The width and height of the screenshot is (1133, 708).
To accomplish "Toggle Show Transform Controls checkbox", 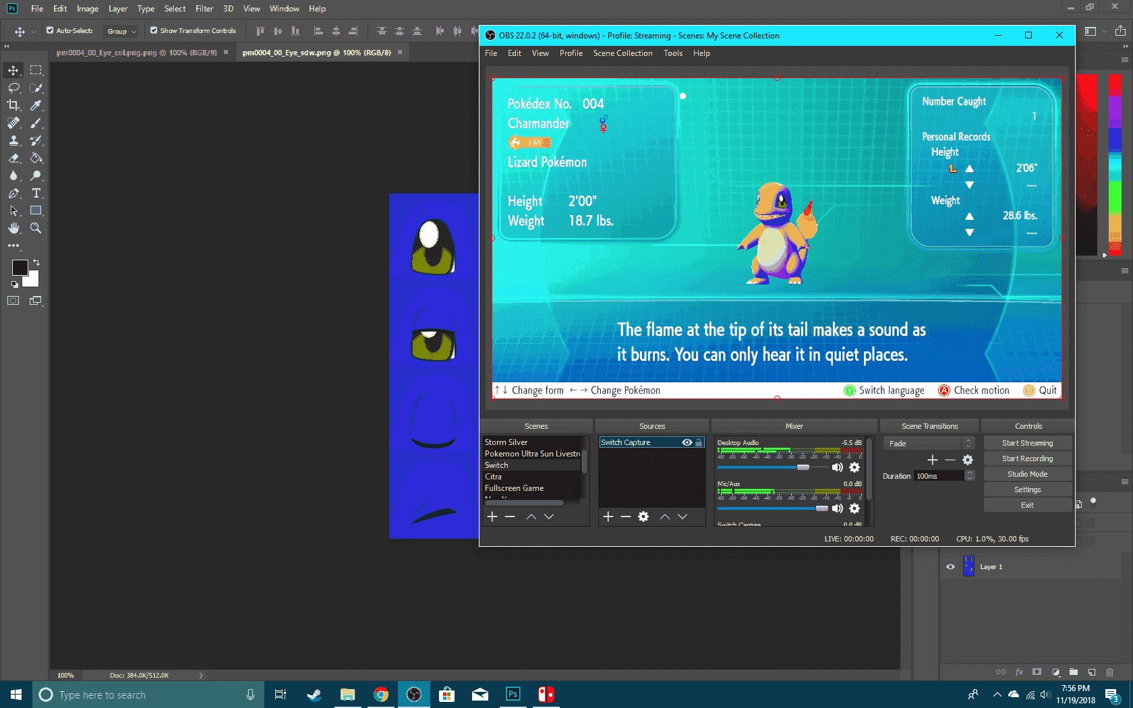I will (154, 30).
